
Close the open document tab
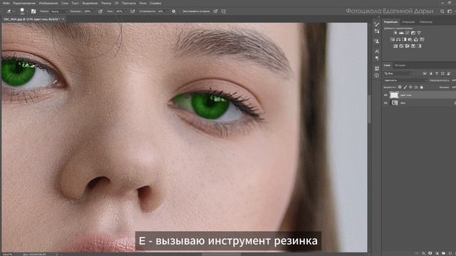pyautogui.click(x=63, y=19)
